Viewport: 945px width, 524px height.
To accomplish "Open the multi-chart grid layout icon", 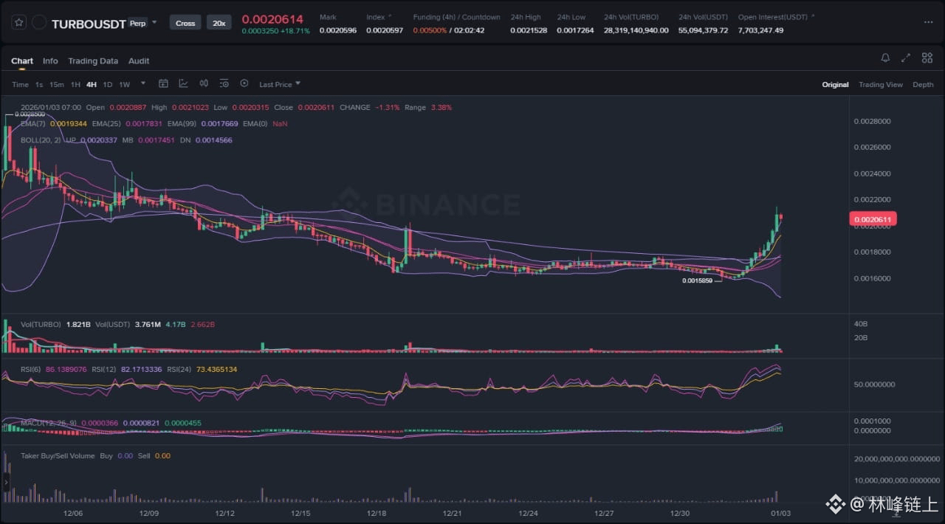I will pos(927,58).
